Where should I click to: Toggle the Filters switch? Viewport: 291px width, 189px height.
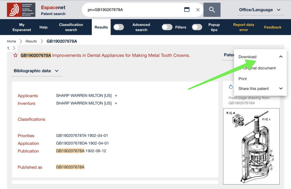coord(167,27)
